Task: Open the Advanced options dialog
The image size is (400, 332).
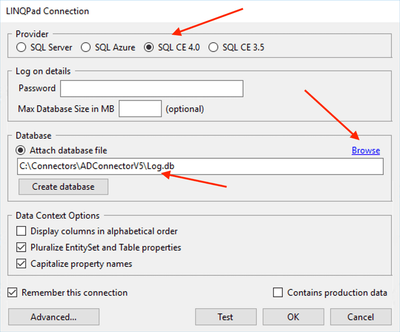Action: [53, 317]
